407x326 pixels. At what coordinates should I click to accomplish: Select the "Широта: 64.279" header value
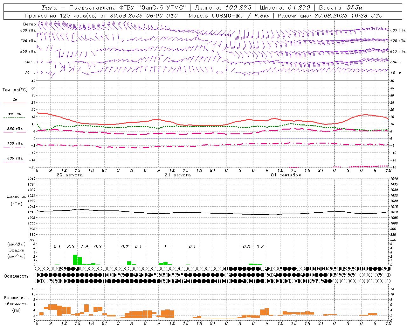tap(285, 8)
